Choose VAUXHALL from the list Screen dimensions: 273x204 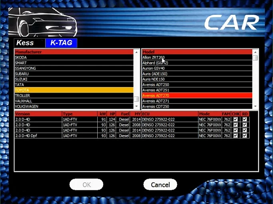tap(74, 101)
